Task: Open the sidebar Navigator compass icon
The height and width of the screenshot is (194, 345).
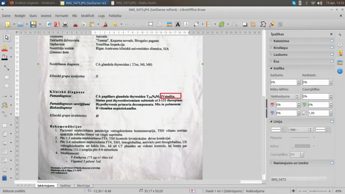Action: pos(340,71)
